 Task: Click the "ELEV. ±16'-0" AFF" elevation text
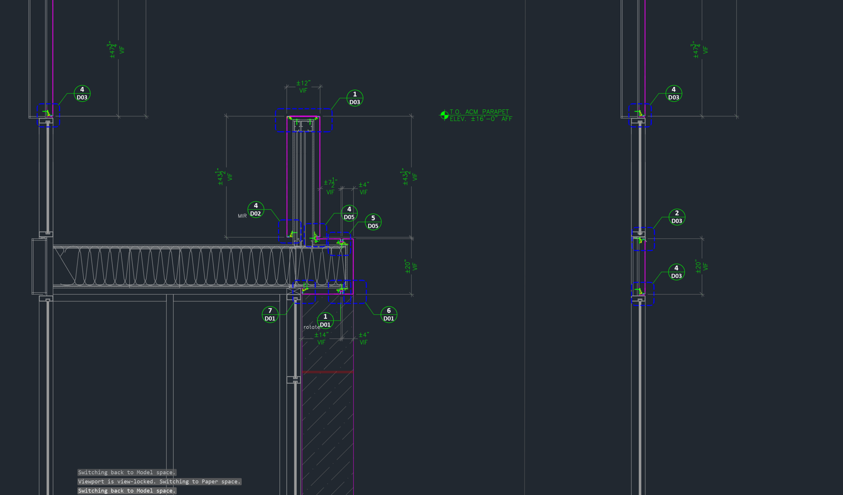point(481,119)
